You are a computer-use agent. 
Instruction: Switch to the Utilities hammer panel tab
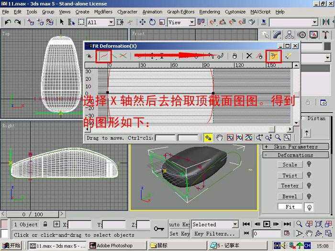coord(325,35)
